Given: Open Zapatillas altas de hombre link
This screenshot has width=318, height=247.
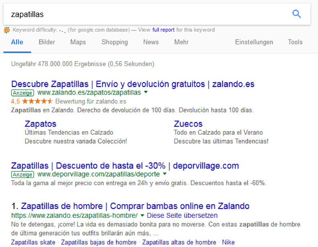Looking at the screenshot, I should click(x=179, y=242).
